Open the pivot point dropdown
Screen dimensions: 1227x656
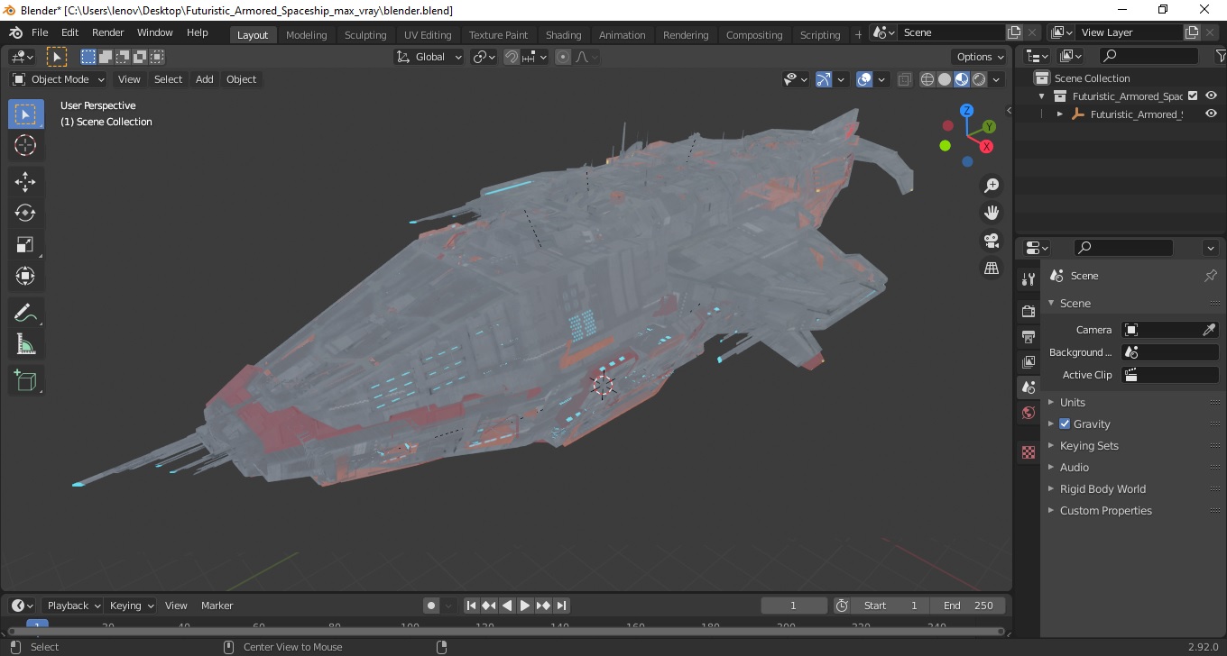484,57
